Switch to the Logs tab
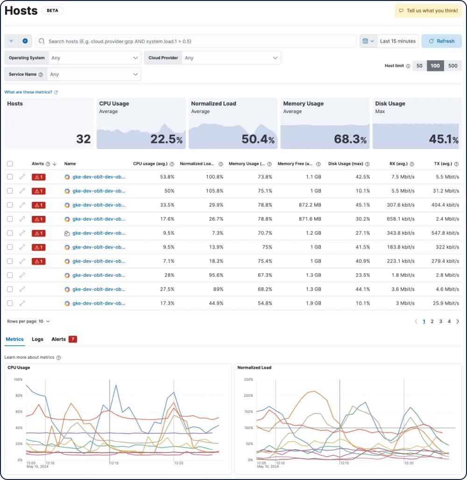The image size is (467, 480). tap(38, 339)
